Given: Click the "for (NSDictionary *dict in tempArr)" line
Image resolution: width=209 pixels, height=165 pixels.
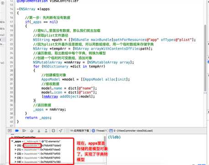Looking at the screenshot, I should [x=69, y=67].
